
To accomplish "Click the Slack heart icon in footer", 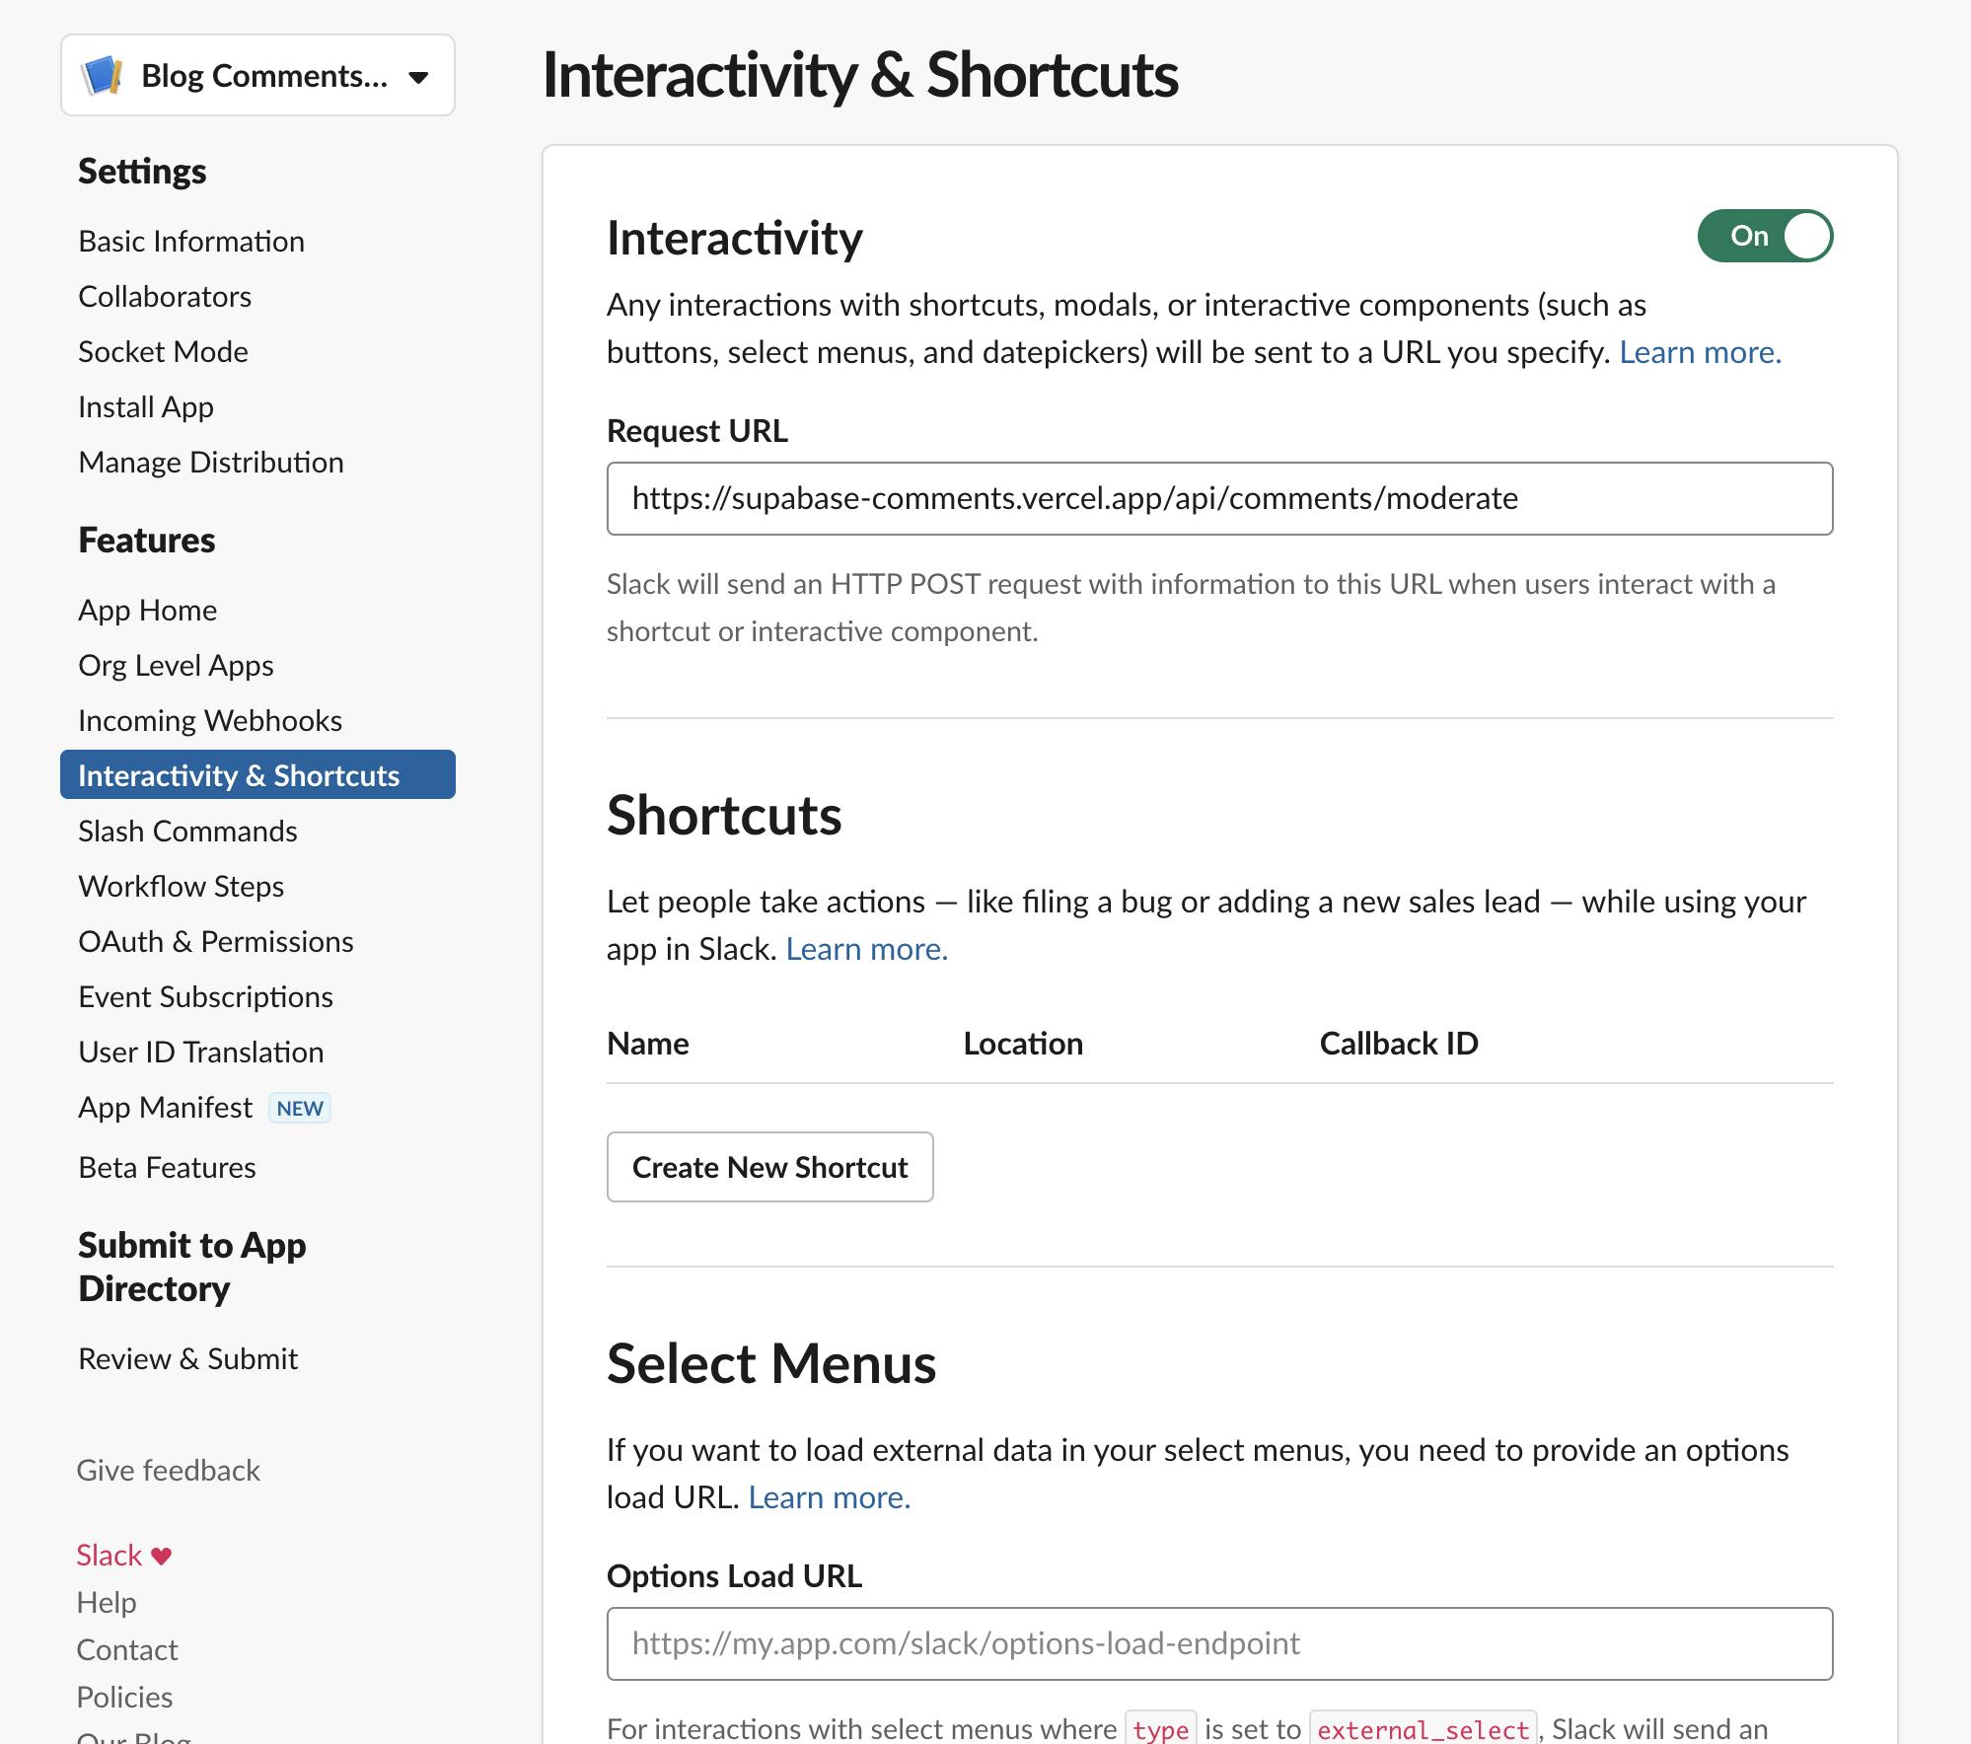I will [x=161, y=1555].
